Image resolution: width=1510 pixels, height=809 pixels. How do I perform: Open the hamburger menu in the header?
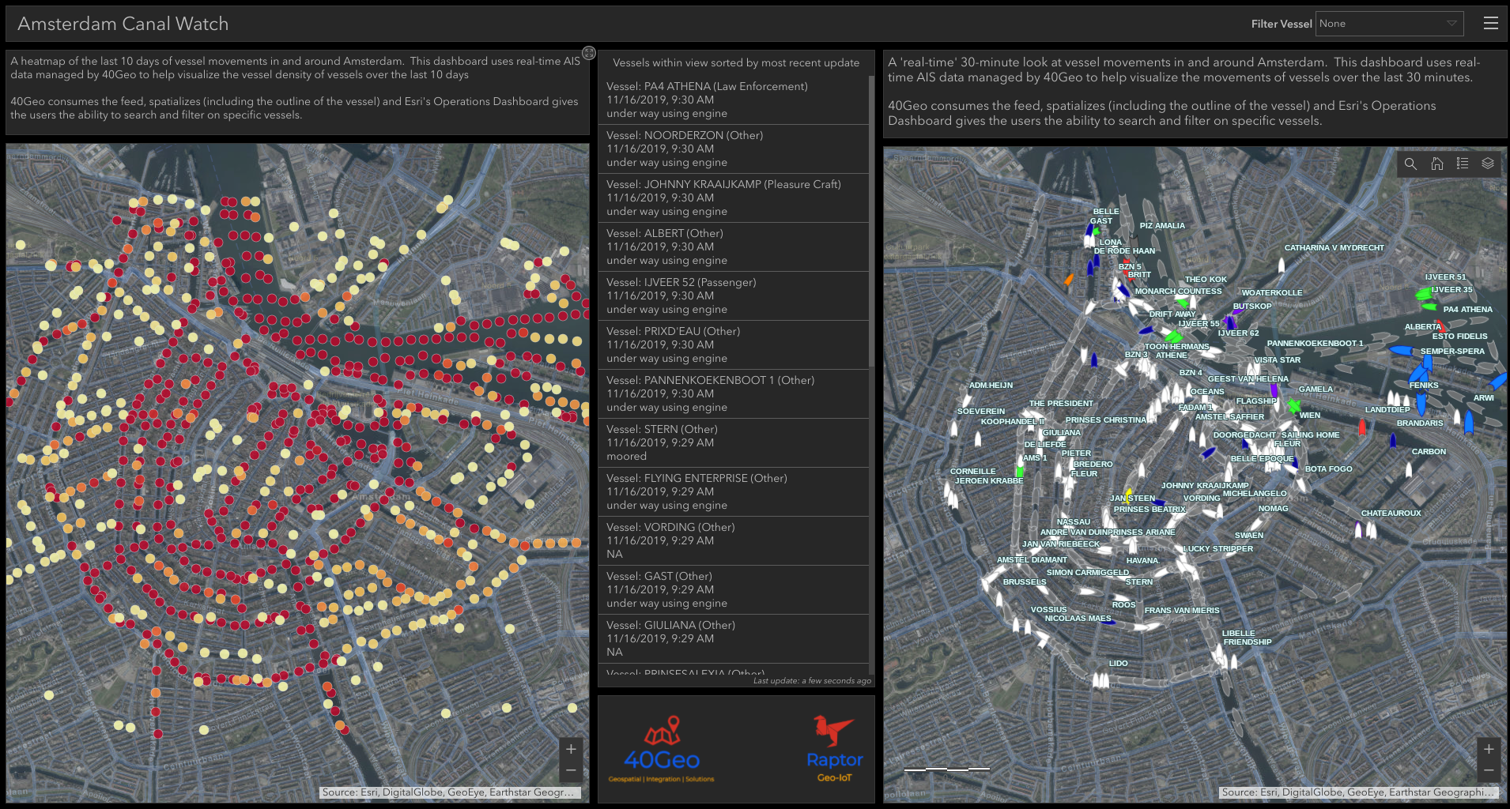tap(1491, 24)
